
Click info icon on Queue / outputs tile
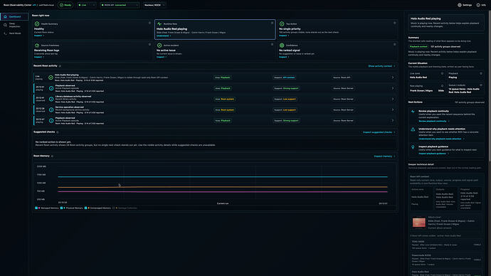[481, 85]
